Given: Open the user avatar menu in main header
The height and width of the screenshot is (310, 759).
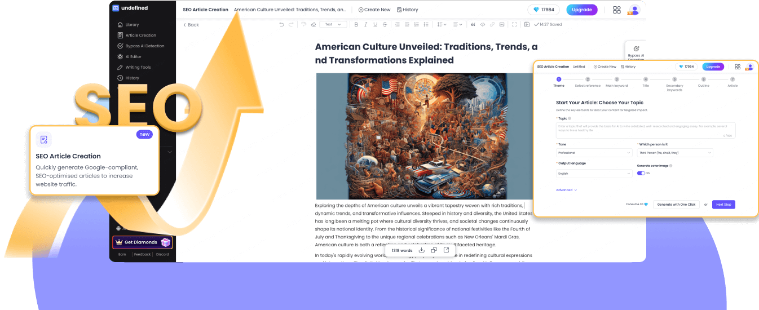Looking at the screenshot, I should tap(634, 10).
